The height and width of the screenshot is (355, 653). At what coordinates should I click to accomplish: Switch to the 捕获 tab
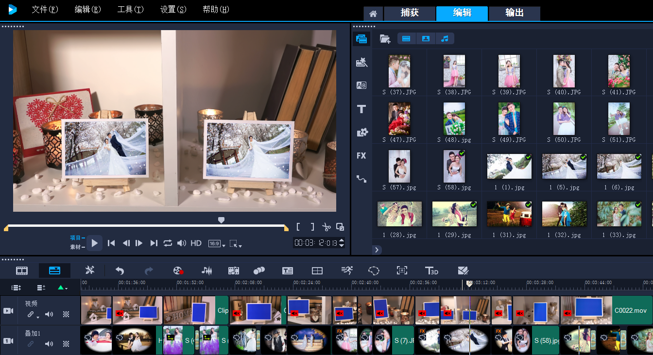tap(410, 13)
